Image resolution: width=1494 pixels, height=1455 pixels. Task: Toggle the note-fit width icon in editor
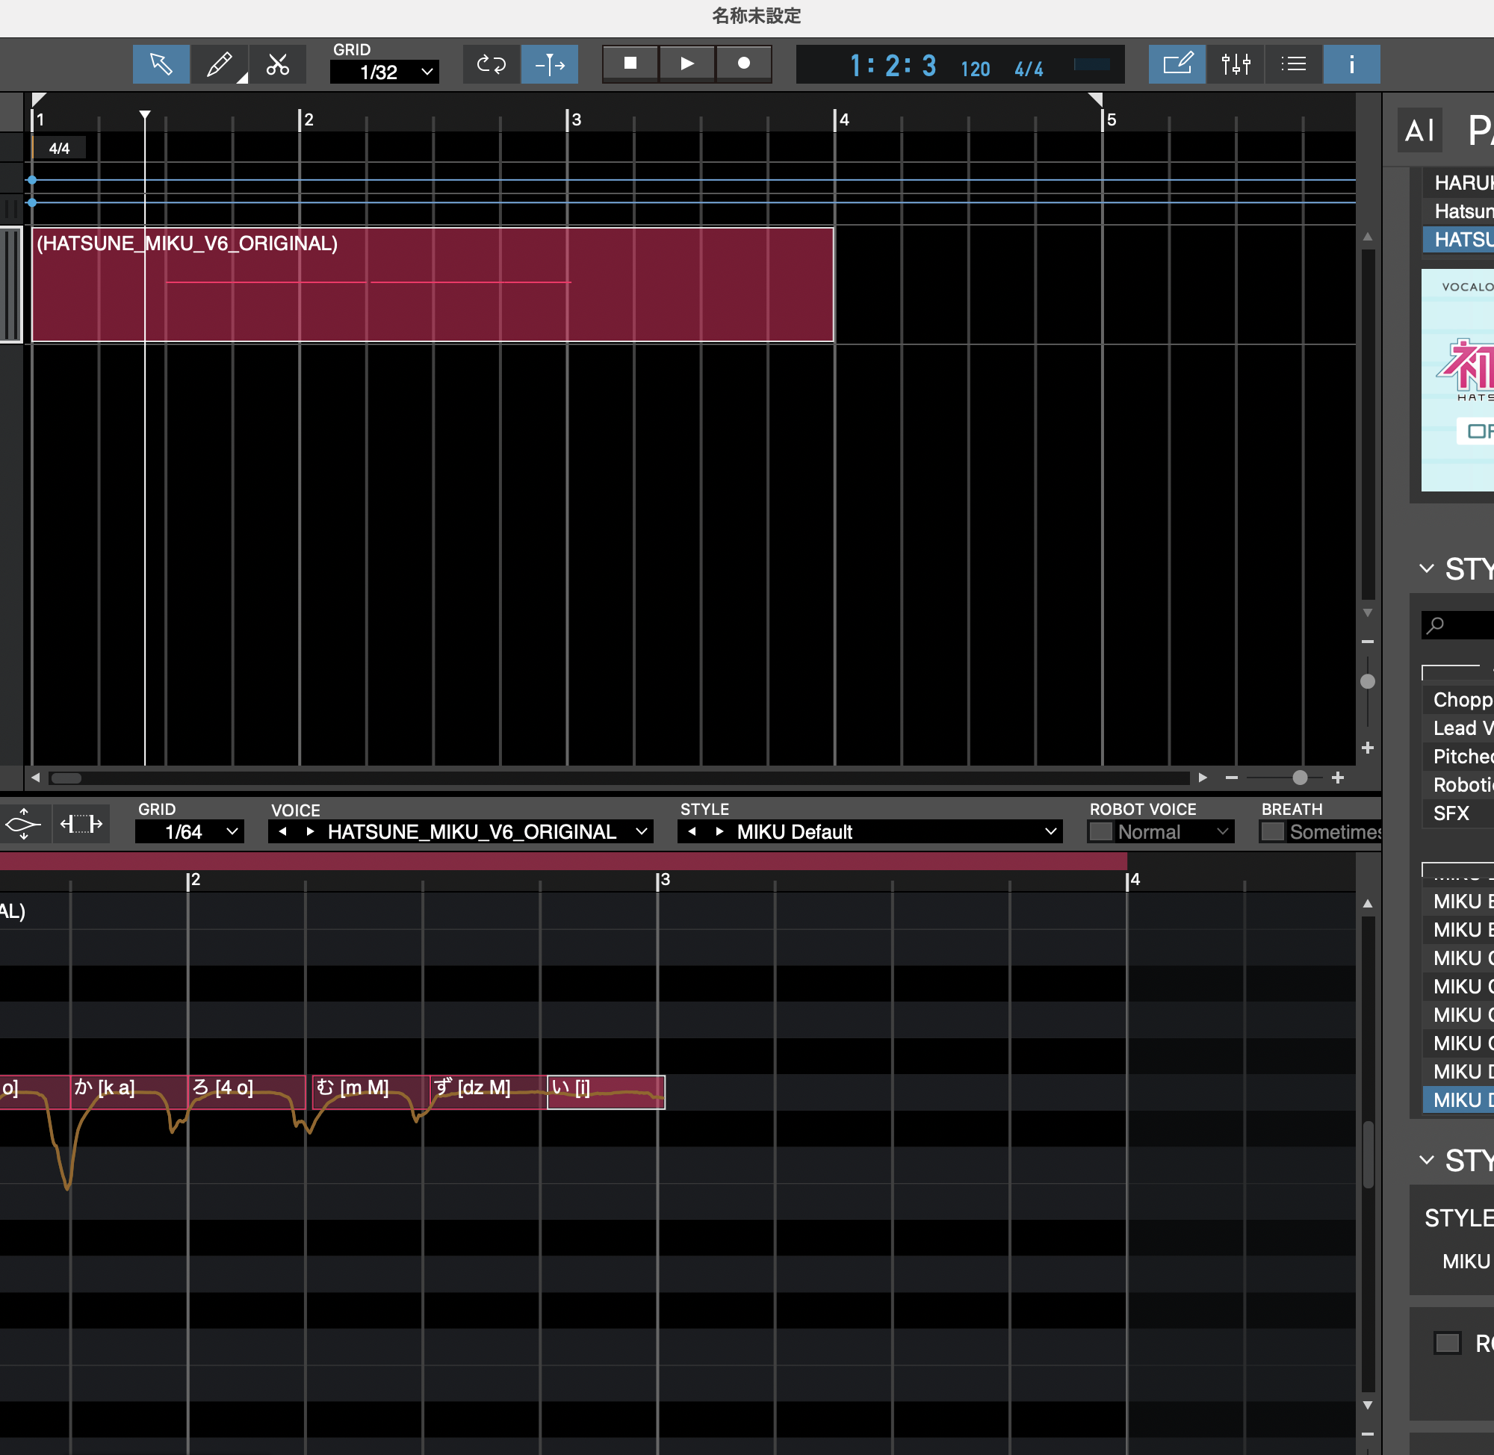81,824
